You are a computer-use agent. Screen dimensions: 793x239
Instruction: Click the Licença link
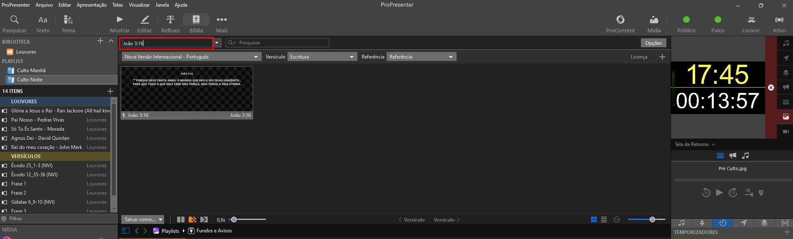click(x=639, y=57)
